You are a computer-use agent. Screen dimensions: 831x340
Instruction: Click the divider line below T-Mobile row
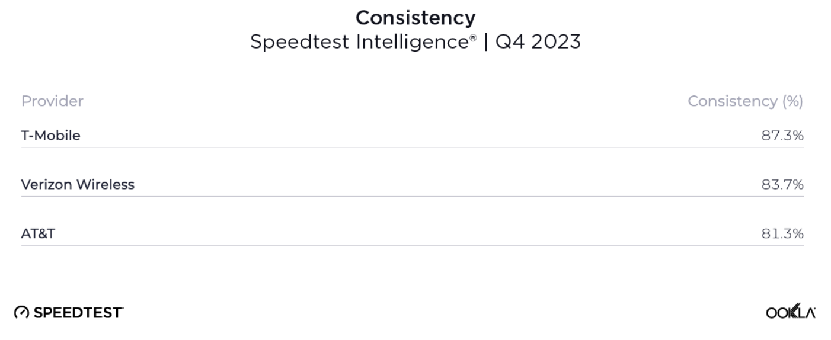[x=413, y=147]
